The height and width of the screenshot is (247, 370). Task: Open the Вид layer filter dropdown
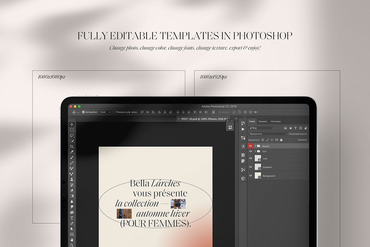(x=261, y=128)
